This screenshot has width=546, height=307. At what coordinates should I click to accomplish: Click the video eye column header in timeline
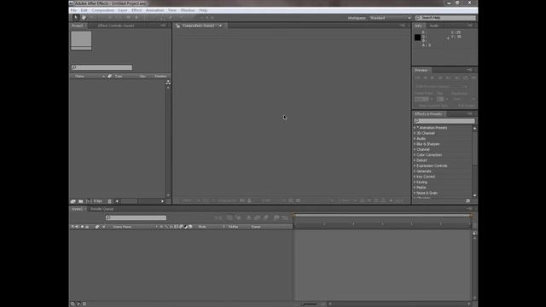click(x=73, y=227)
